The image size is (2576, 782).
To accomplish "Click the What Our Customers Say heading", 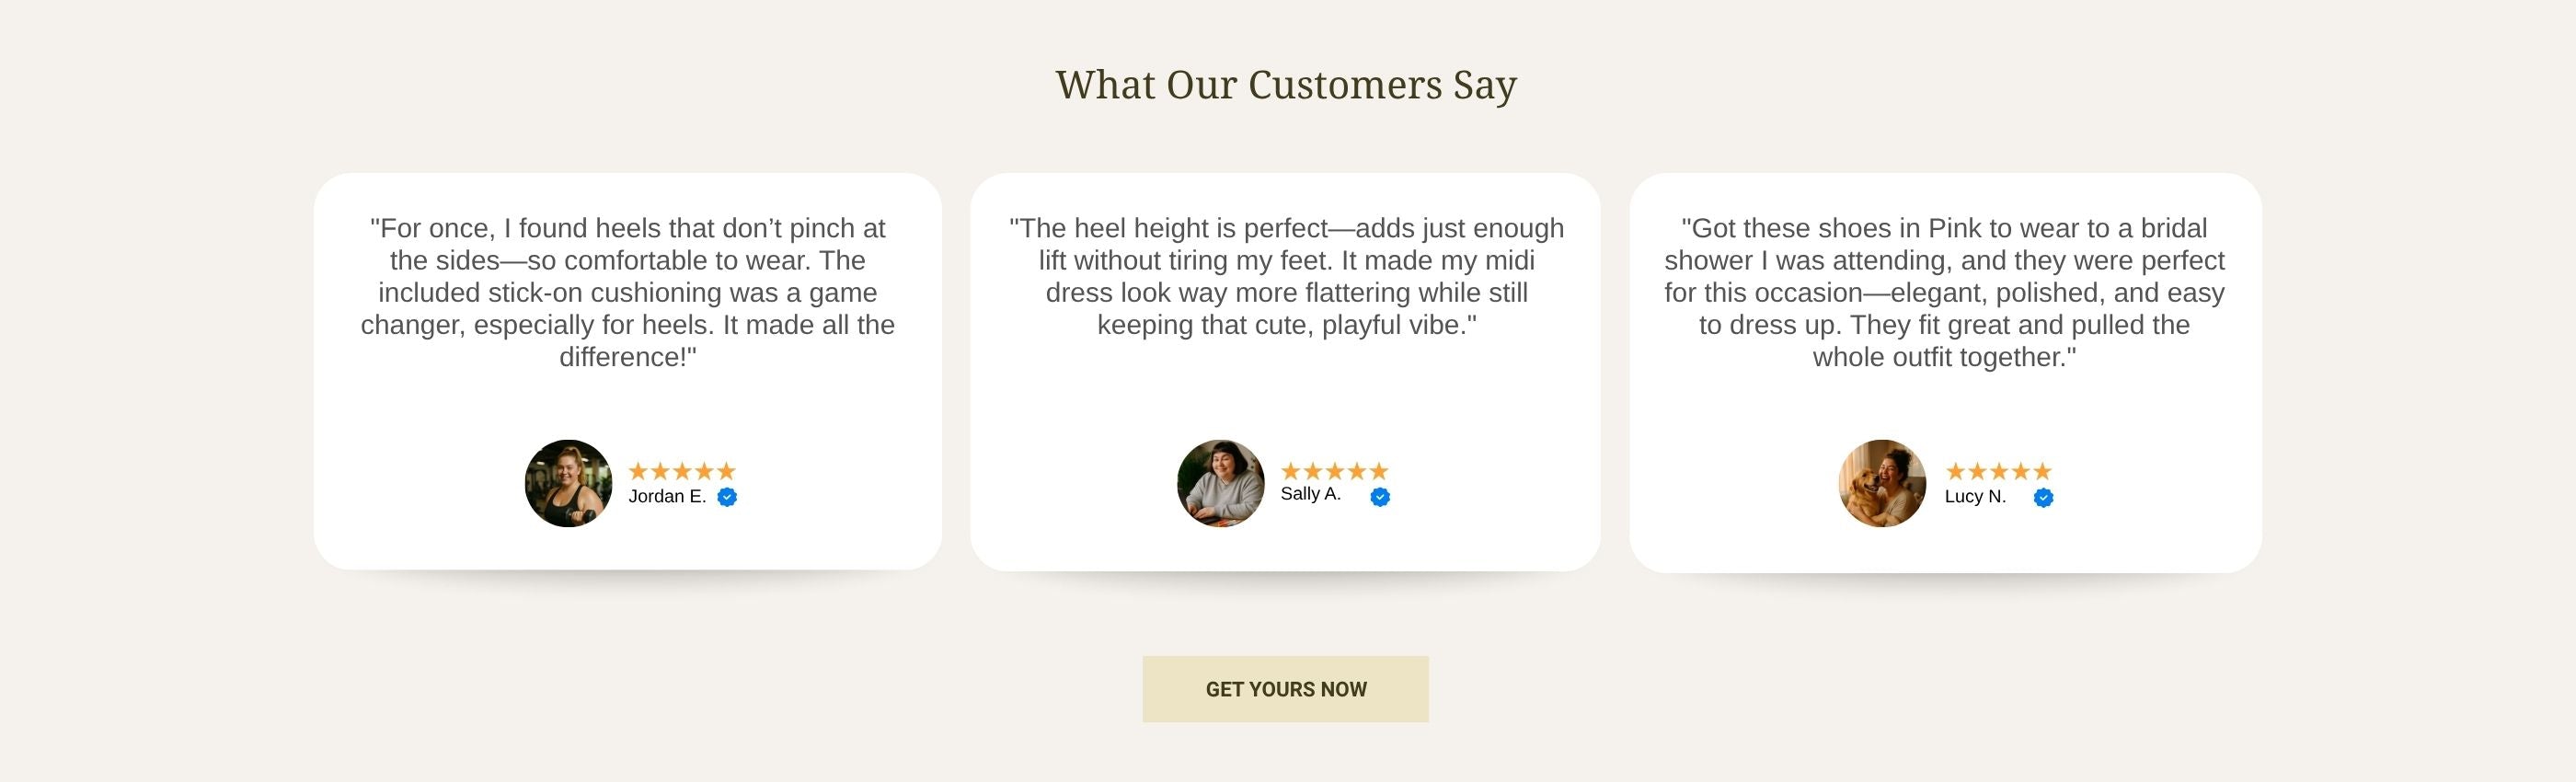I will [1287, 85].
